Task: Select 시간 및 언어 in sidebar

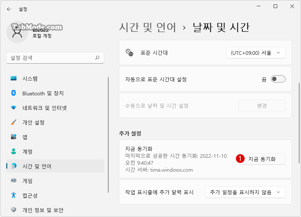Action: coord(55,166)
